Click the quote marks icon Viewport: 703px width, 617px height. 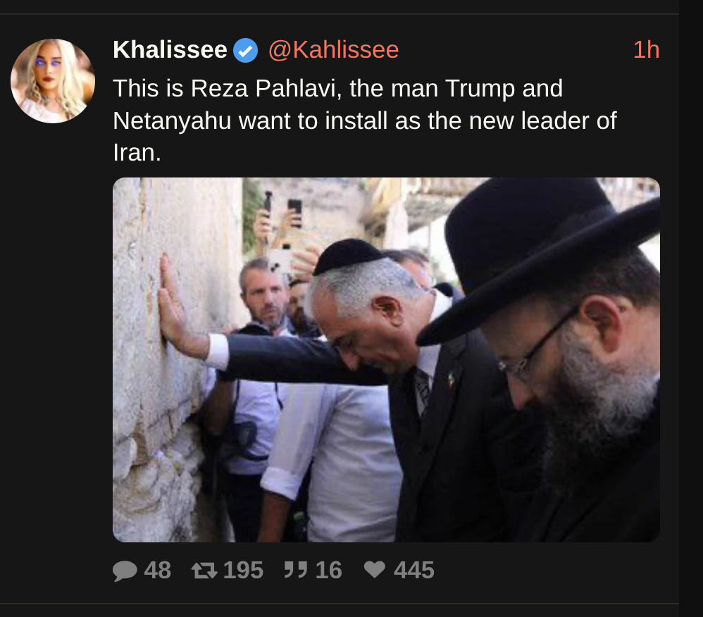point(295,570)
